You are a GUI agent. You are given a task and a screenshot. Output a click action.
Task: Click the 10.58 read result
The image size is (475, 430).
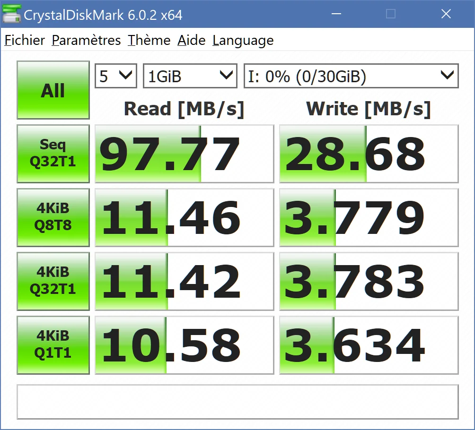[185, 345]
